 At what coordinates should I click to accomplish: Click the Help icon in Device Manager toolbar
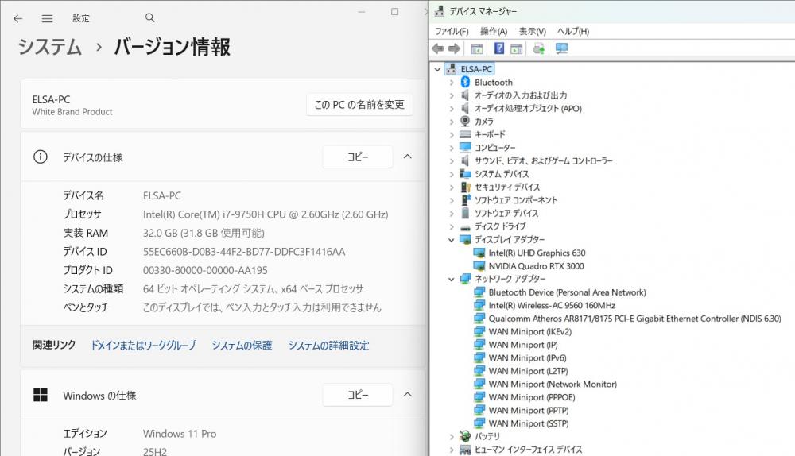coord(499,49)
